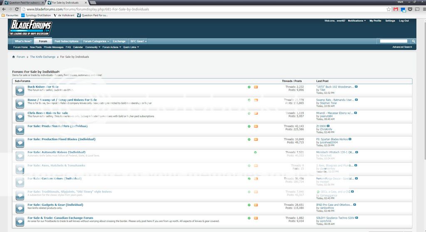Expand the Notifications dropdown
Screen dimensions: 426x232
point(357,21)
